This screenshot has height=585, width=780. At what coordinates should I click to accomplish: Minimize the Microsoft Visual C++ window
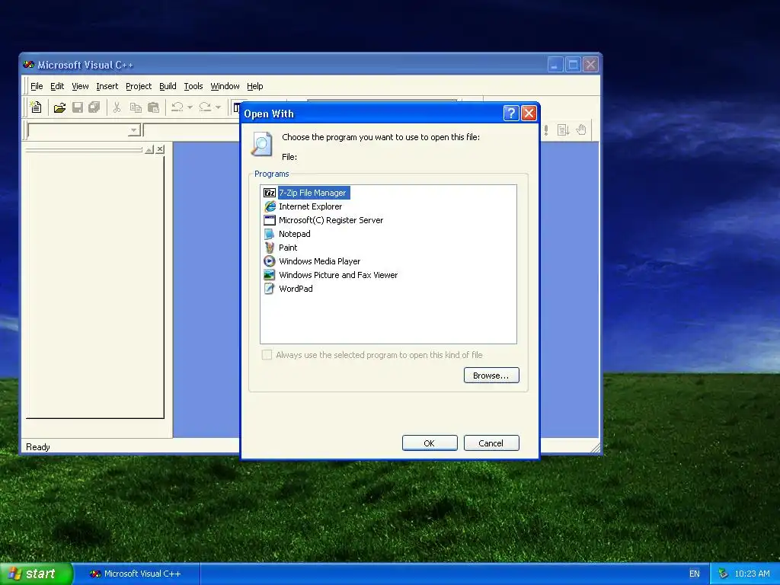pyautogui.click(x=555, y=65)
